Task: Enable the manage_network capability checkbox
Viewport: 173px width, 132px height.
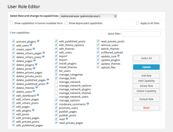Action: [57, 82]
